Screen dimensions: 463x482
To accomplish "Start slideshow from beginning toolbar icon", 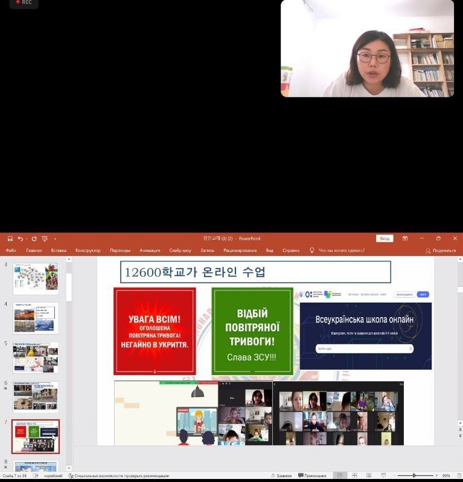I will click(45, 239).
